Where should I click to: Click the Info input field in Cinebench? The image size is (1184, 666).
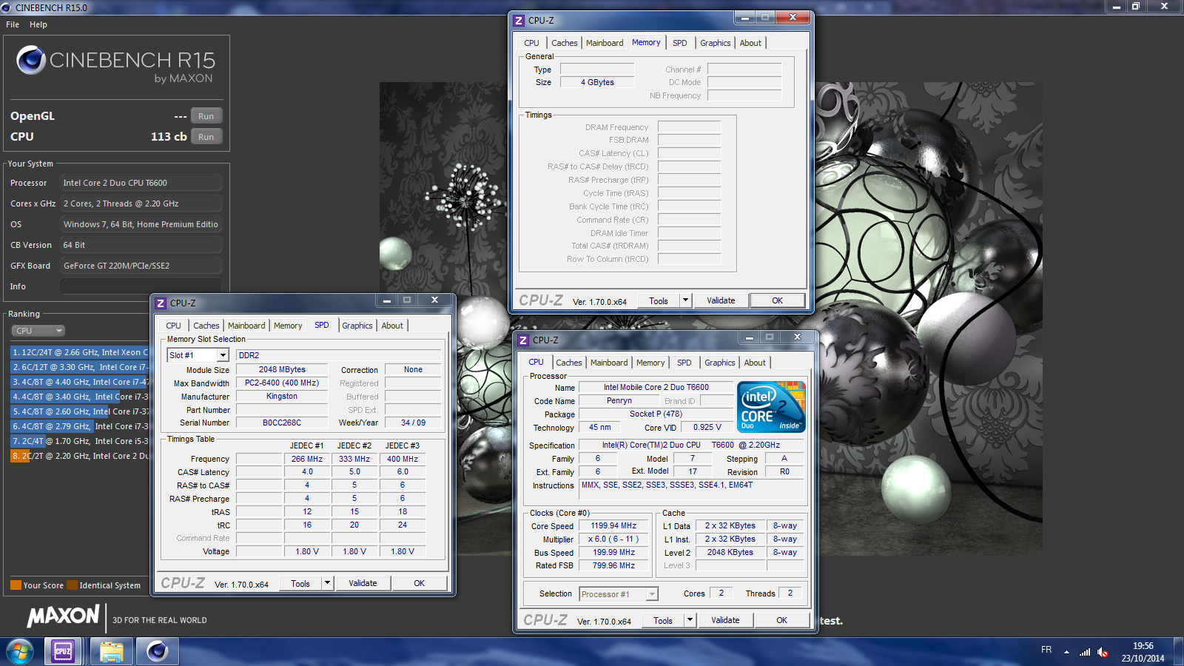point(141,286)
